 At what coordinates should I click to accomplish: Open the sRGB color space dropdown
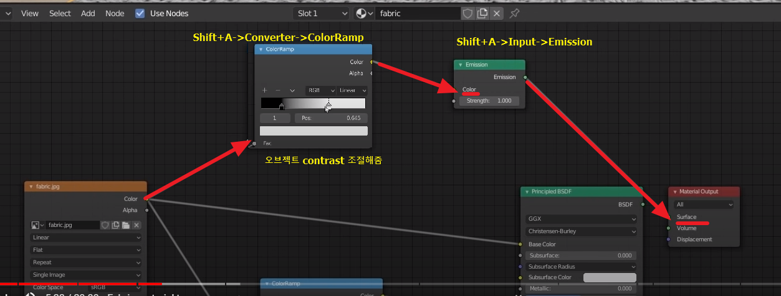(115, 287)
